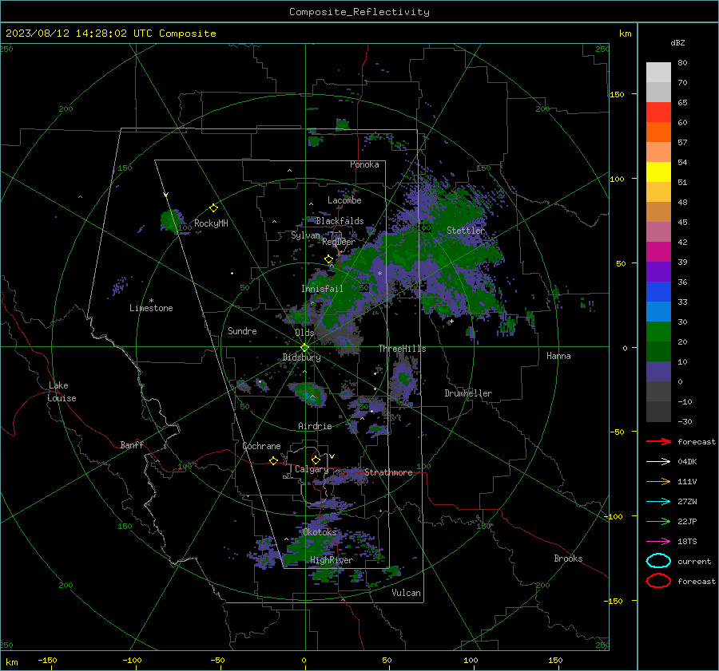The width and height of the screenshot is (719, 671).
Task: Click the ThreeHills city label
Action: point(402,349)
